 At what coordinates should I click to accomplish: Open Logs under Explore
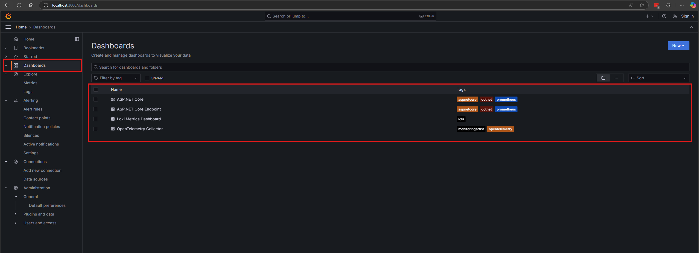pyautogui.click(x=28, y=92)
